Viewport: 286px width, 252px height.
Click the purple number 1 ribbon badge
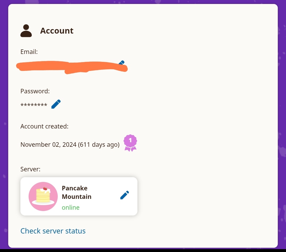[130, 143]
